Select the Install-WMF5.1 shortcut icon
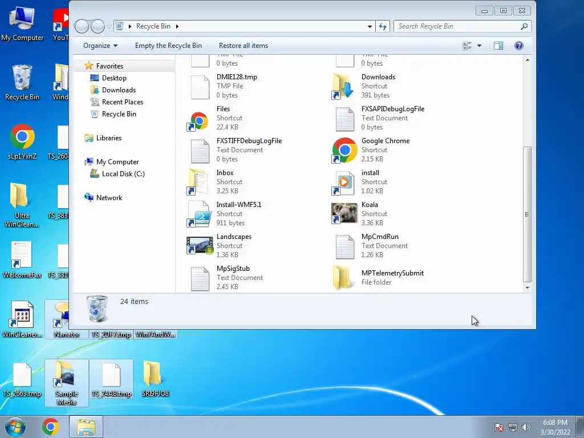This screenshot has height=438, width=584. 200,214
